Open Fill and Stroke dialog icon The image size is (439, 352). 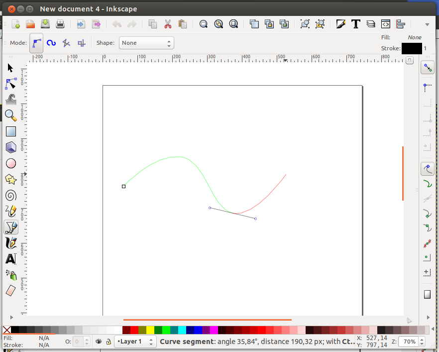tap(341, 24)
